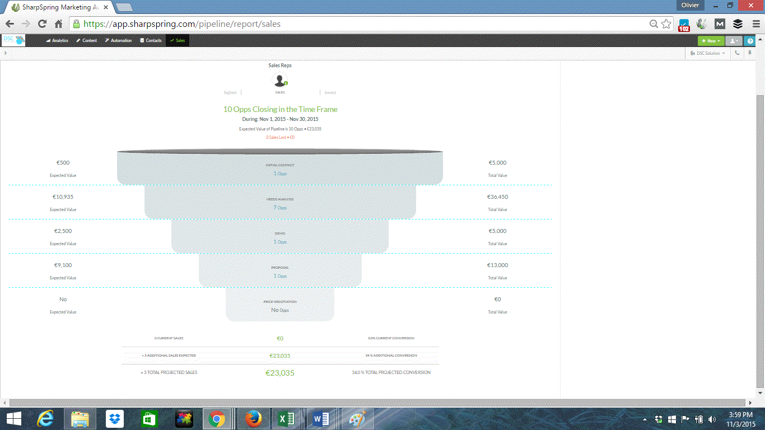
Task: Click the SALES rep avatar toggle
Action: pos(279,80)
